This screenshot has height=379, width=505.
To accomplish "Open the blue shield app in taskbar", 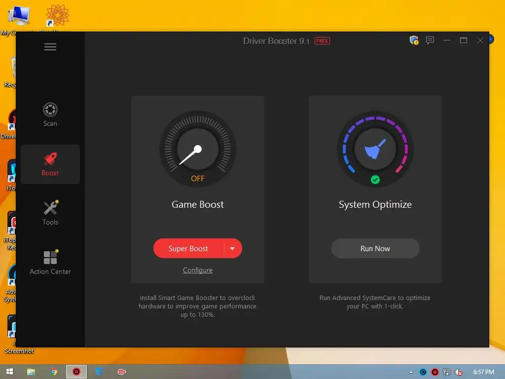I will click(x=99, y=372).
